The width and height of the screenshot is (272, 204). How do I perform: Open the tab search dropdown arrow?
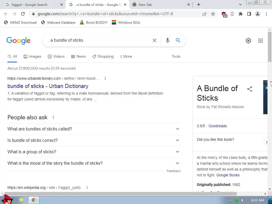click(240, 5)
